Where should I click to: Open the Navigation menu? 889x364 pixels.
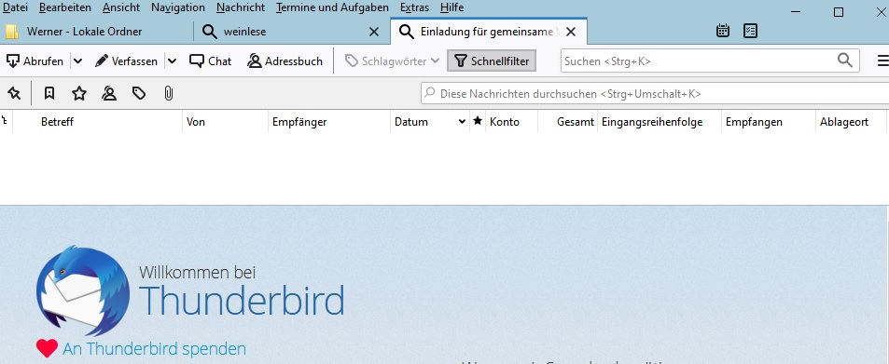click(x=178, y=7)
